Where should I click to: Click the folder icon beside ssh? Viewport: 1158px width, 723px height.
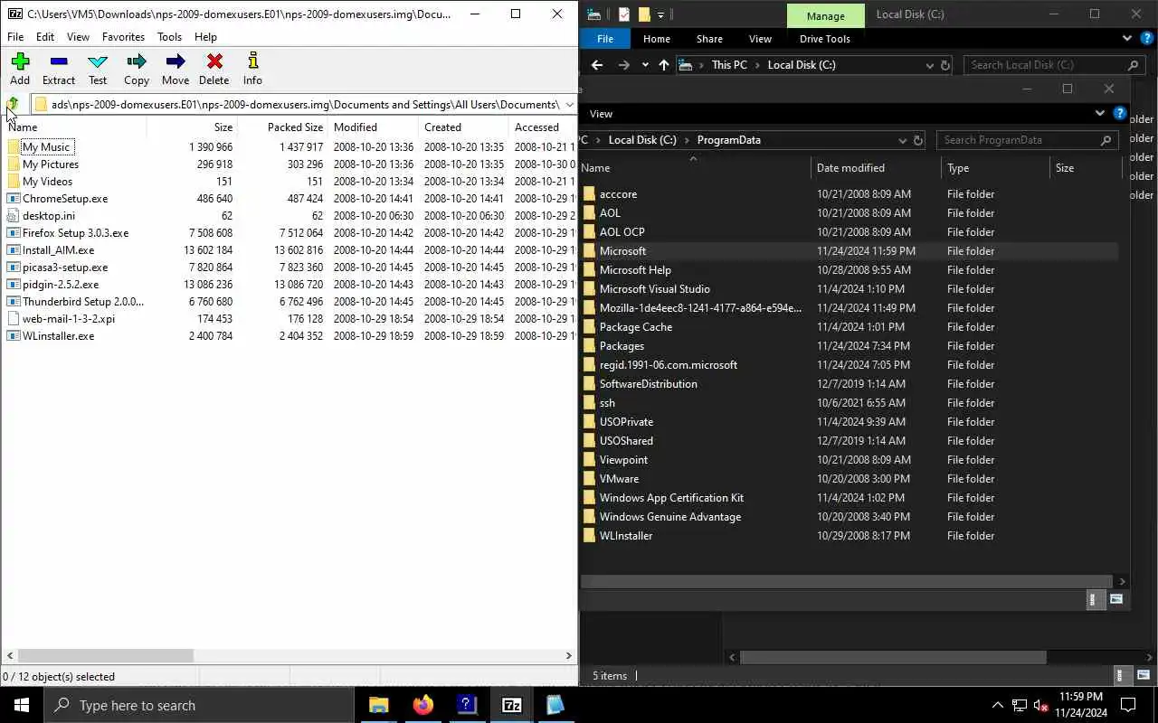pos(590,403)
